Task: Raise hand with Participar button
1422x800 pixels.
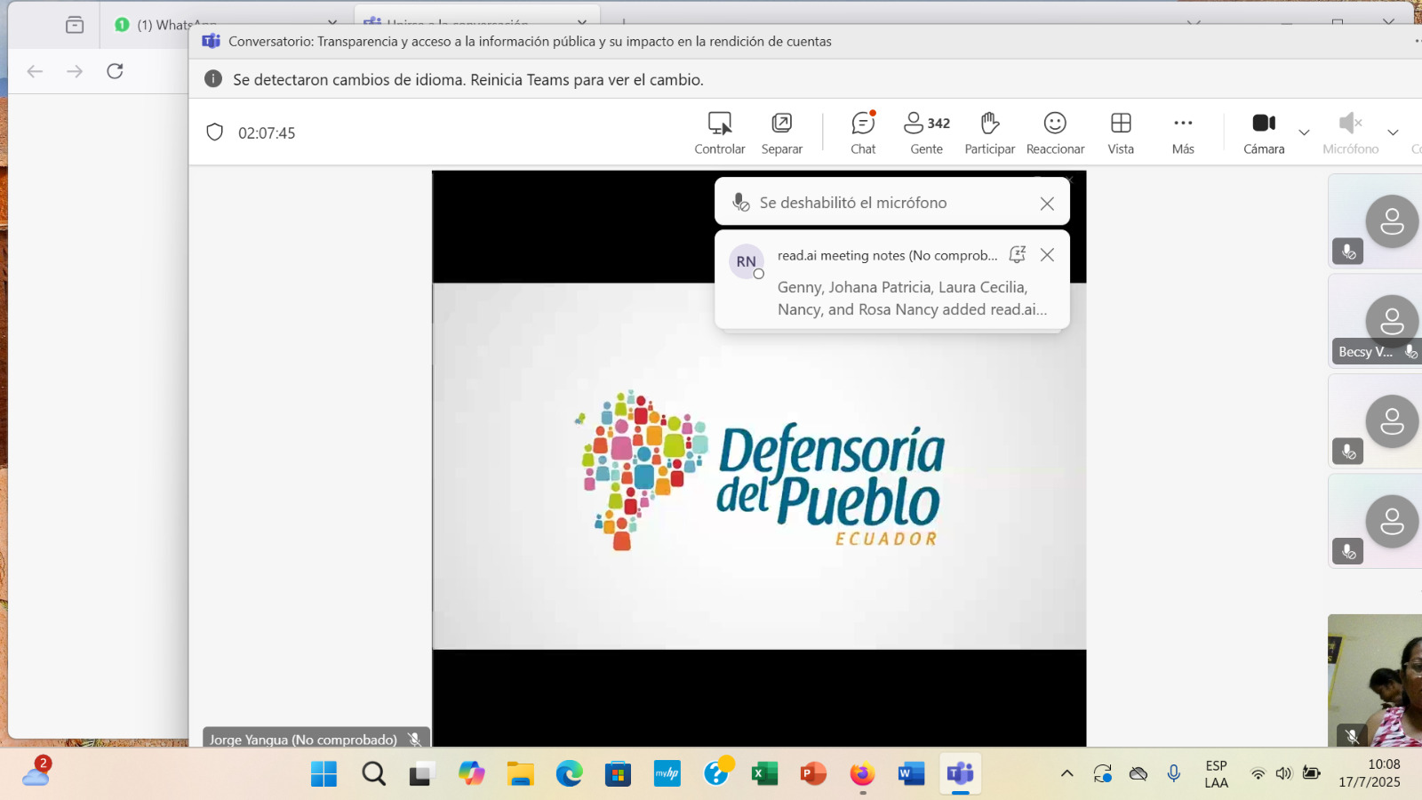Action: [x=989, y=132]
